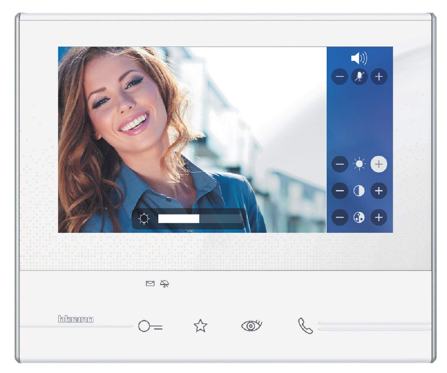Select the brightness sun icon
The width and height of the screenshot is (447, 373).
359,163
